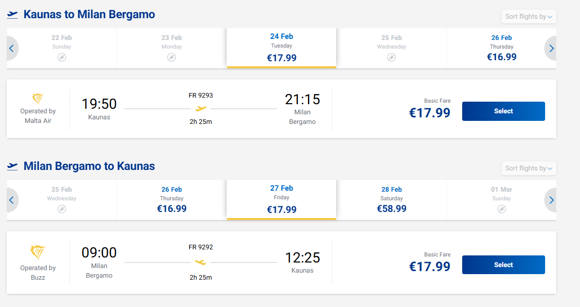Show later outbound dates with right arrow
The height and width of the screenshot is (307, 580).
pos(551,49)
